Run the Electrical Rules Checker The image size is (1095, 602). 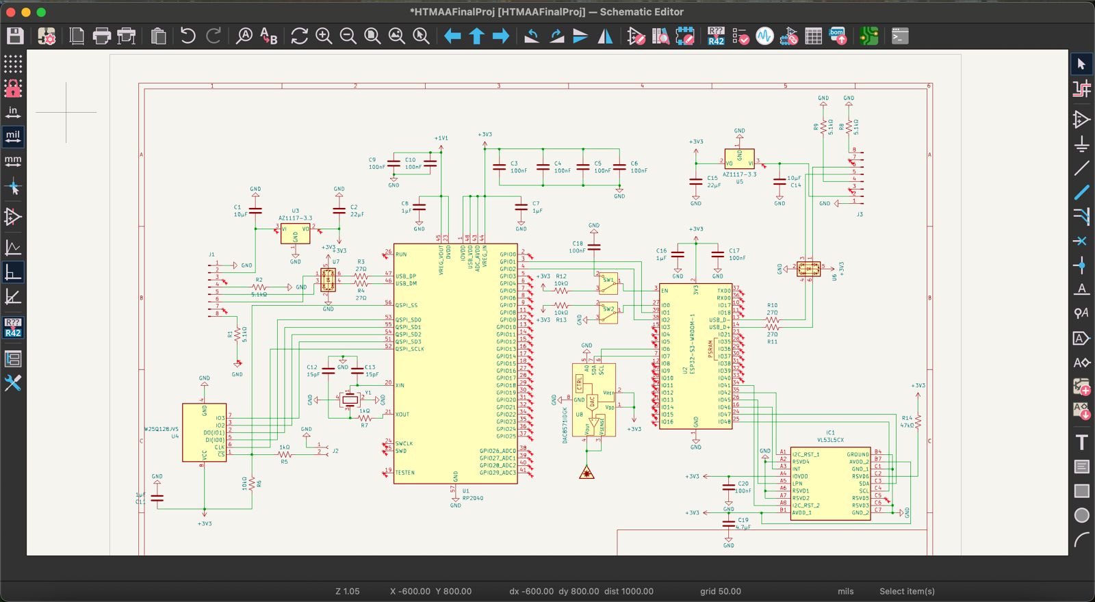click(x=740, y=36)
